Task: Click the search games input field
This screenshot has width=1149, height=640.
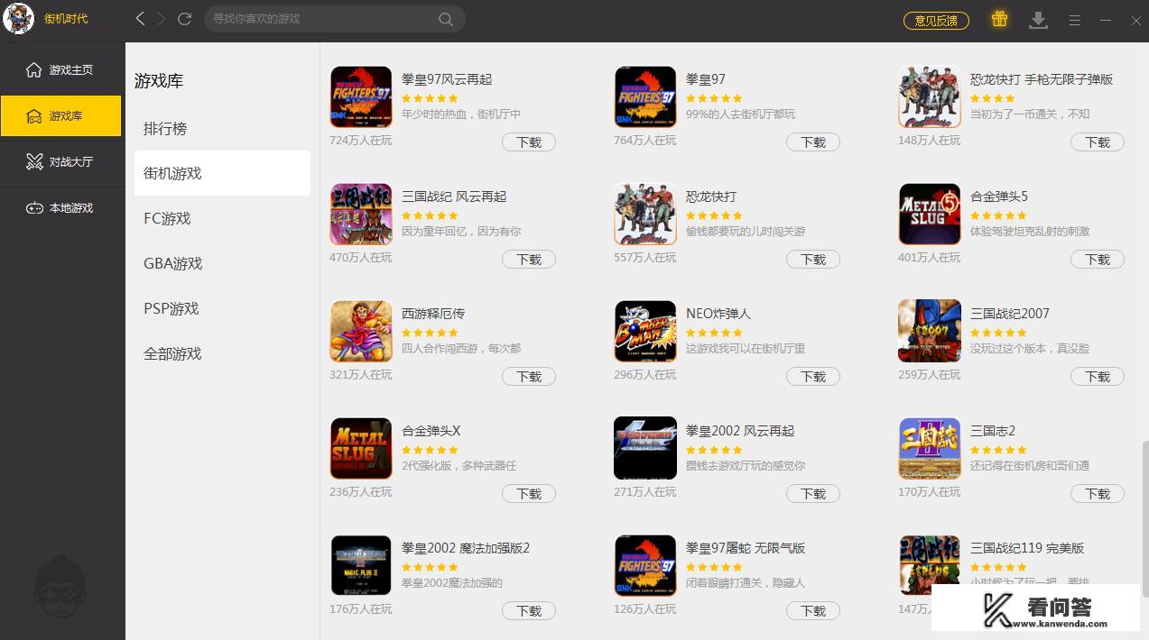Action: [x=325, y=19]
